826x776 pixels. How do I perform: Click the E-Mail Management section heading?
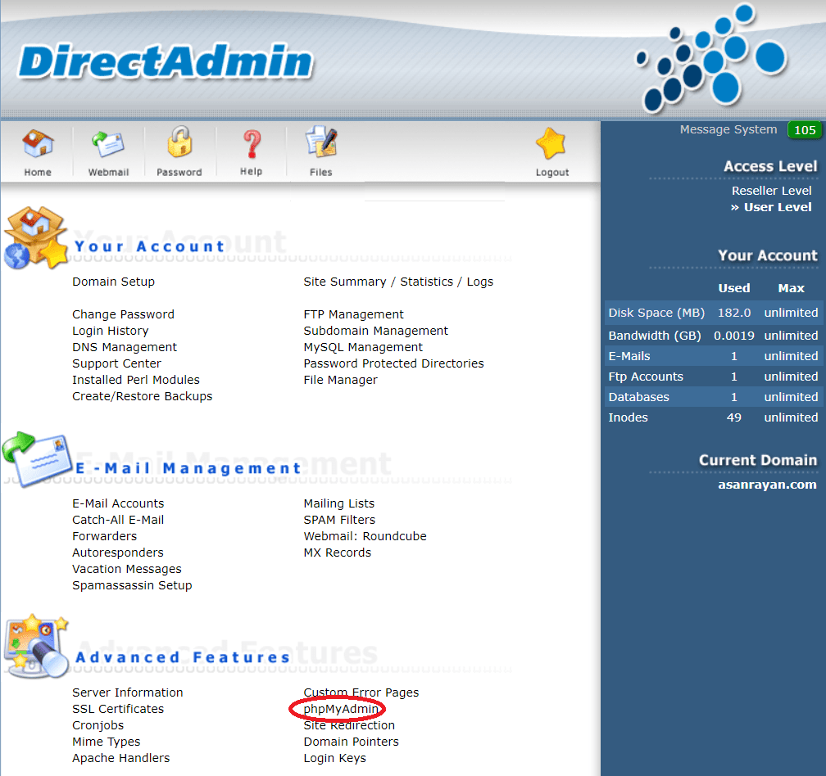pyautogui.click(x=188, y=467)
